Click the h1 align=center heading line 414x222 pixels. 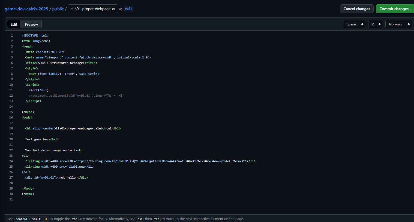tap(73, 128)
